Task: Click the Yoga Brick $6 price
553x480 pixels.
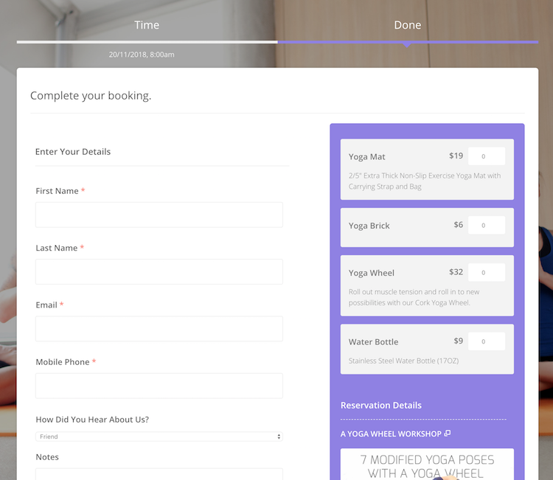Action: click(458, 225)
